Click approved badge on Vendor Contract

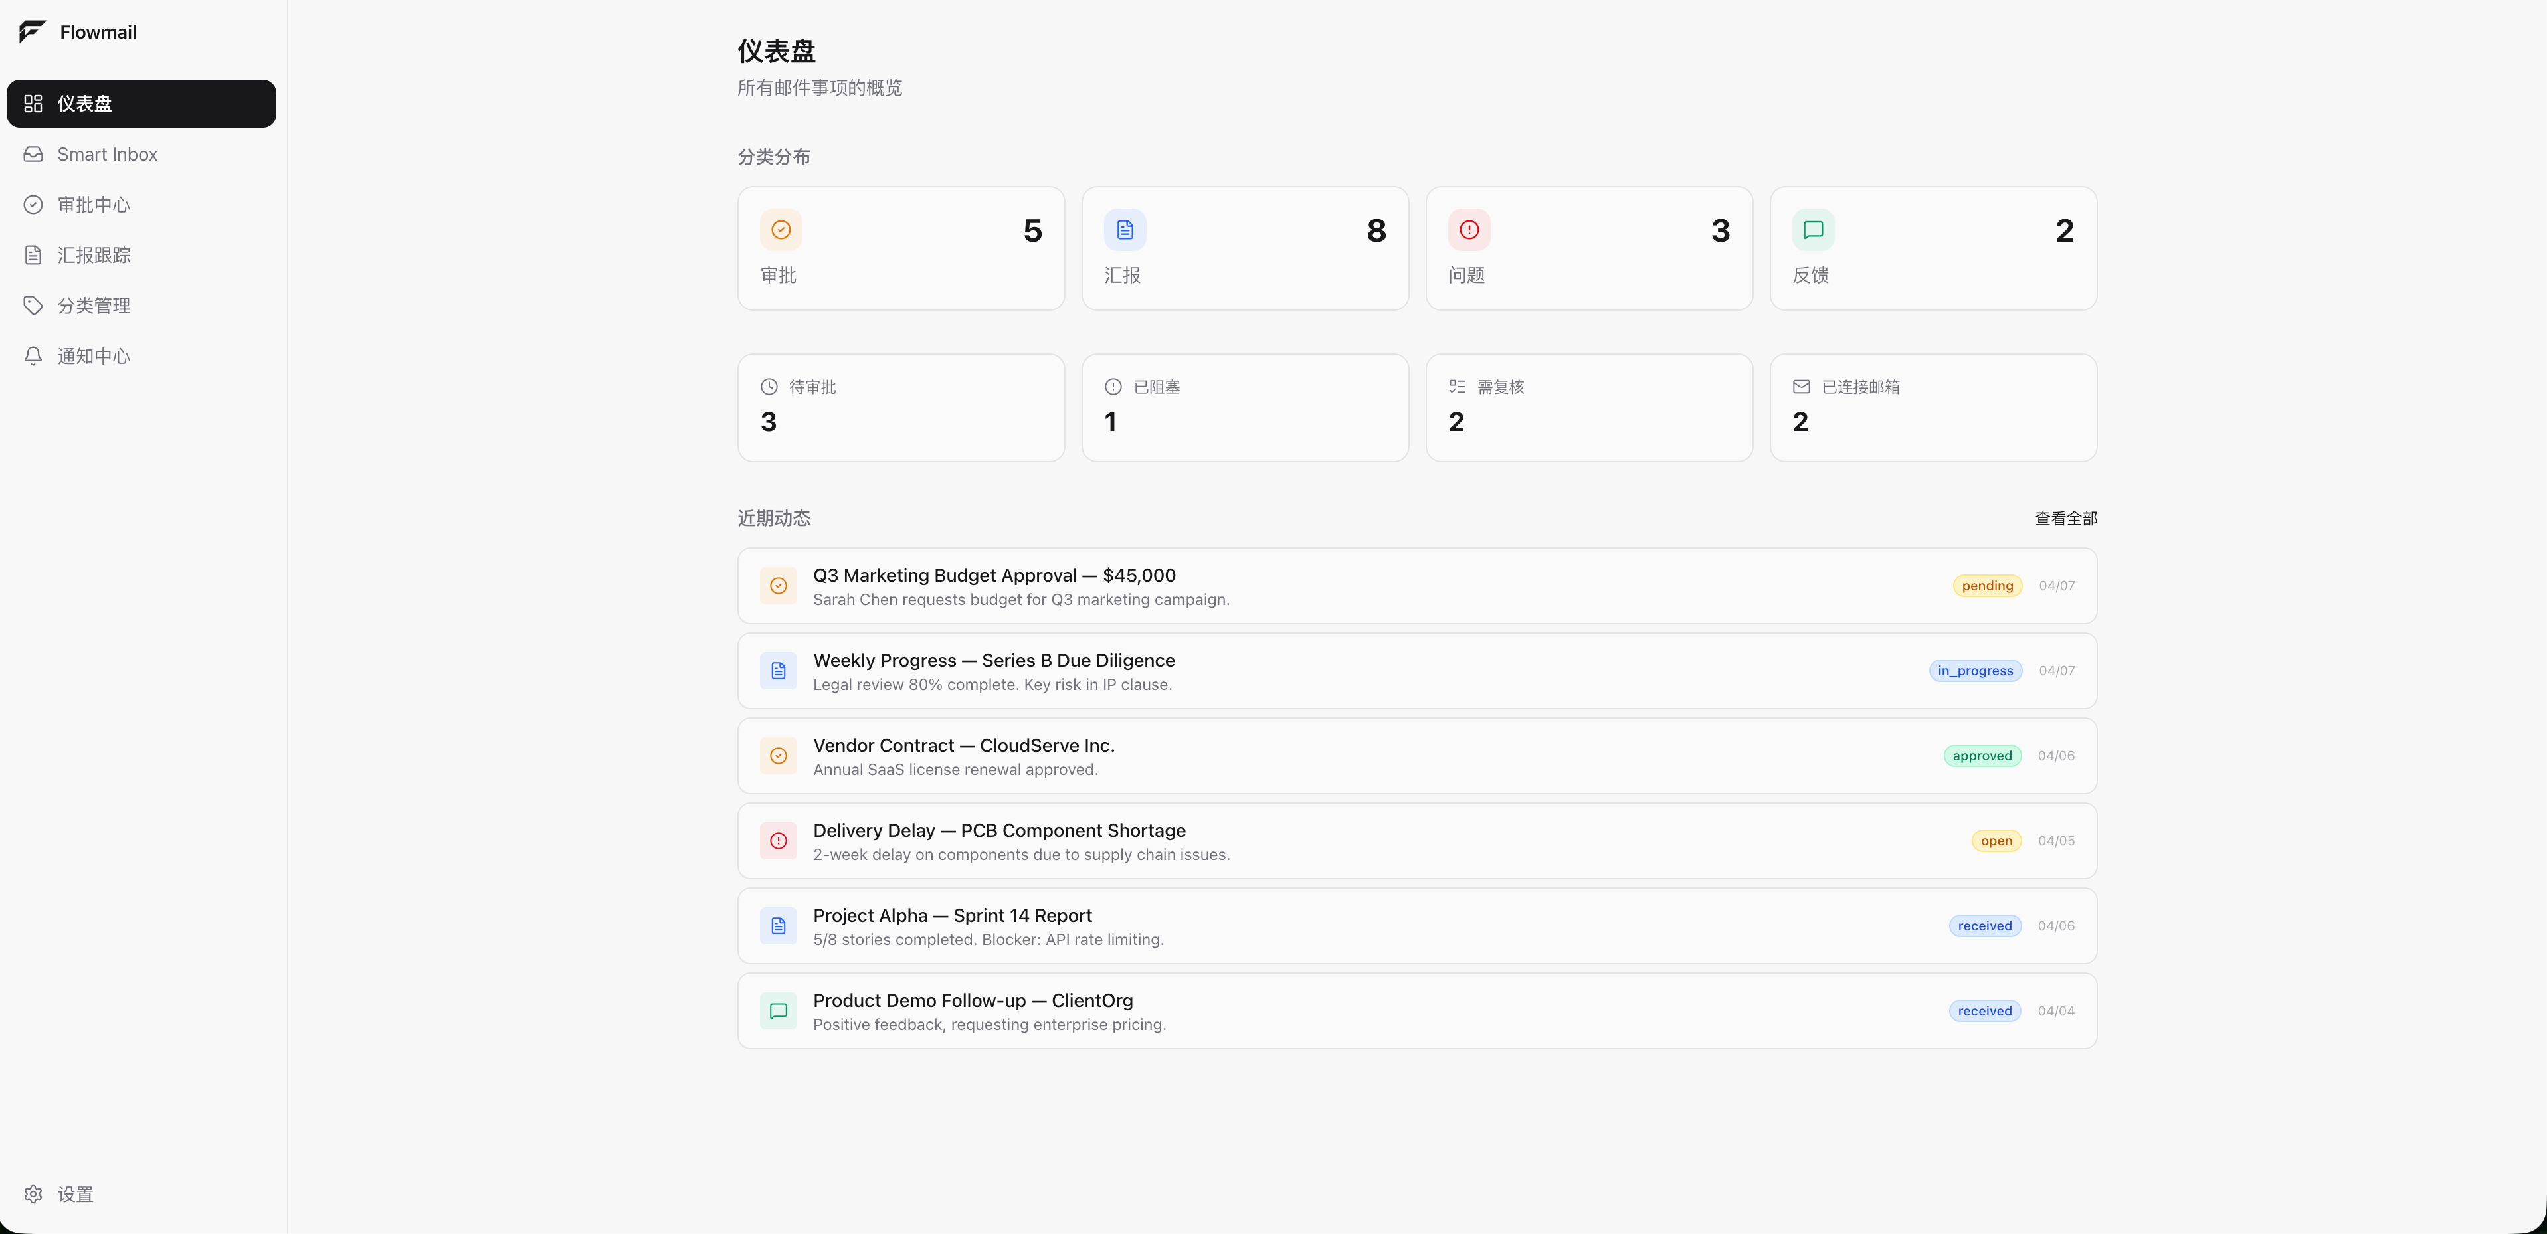[x=1982, y=755]
